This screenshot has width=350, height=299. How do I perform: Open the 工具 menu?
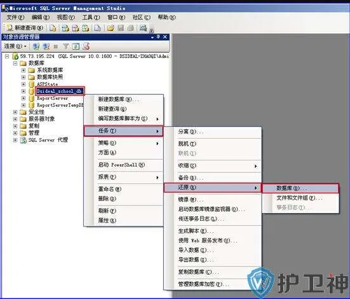pyautogui.click(x=91, y=17)
